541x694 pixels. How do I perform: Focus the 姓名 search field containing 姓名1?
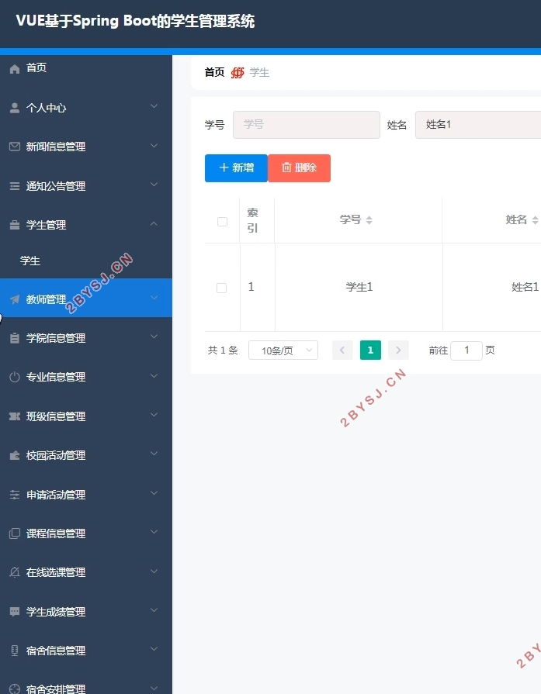478,125
